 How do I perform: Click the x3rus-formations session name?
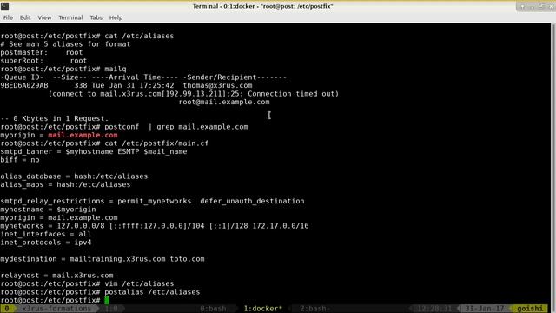tap(56, 309)
